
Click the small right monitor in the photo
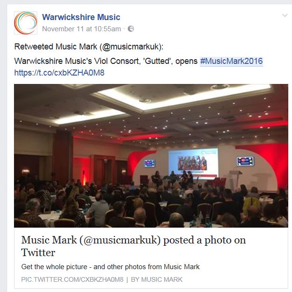click(x=245, y=161)
